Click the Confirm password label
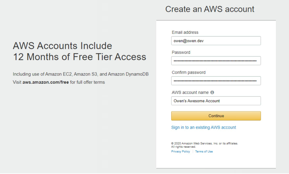Viewport: 289px width, 174px height. point(189,73)
